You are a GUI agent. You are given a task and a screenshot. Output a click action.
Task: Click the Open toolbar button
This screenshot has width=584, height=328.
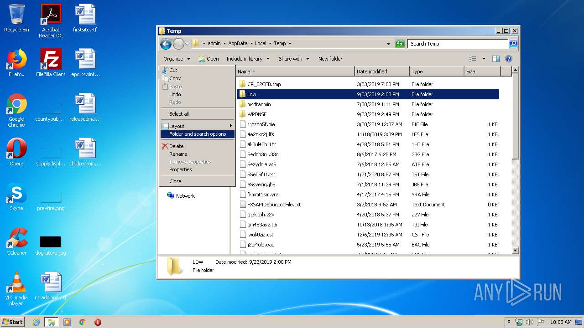tap(209, 59)
